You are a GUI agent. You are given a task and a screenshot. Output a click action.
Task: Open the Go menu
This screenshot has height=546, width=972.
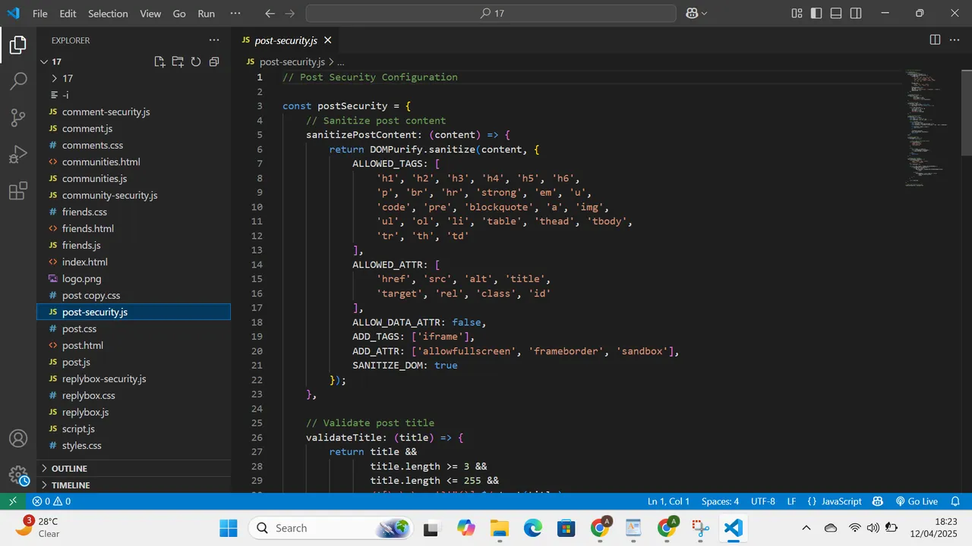179,14
